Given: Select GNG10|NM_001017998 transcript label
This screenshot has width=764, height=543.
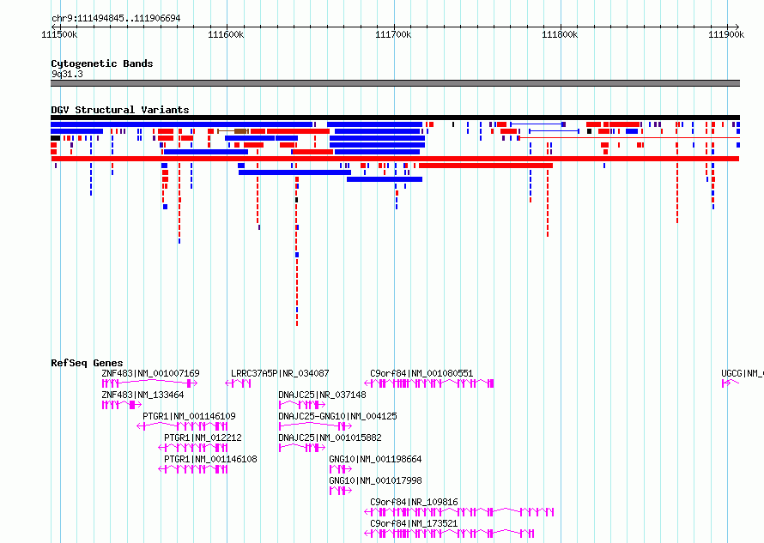Looking at the screenshot, I should click(375, 480).
